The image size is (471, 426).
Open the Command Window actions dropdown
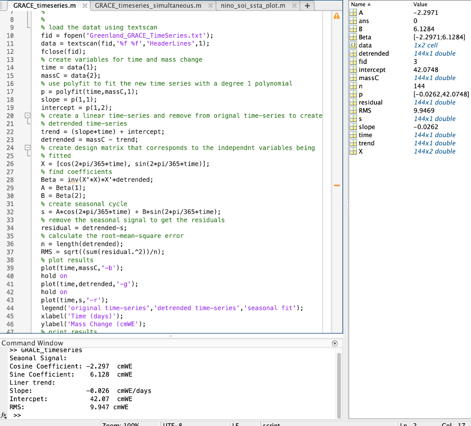pyautogui.click(x=334, y=343)
